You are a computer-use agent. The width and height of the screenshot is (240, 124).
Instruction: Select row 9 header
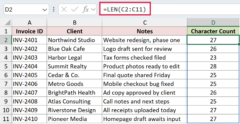click(6, 101)
